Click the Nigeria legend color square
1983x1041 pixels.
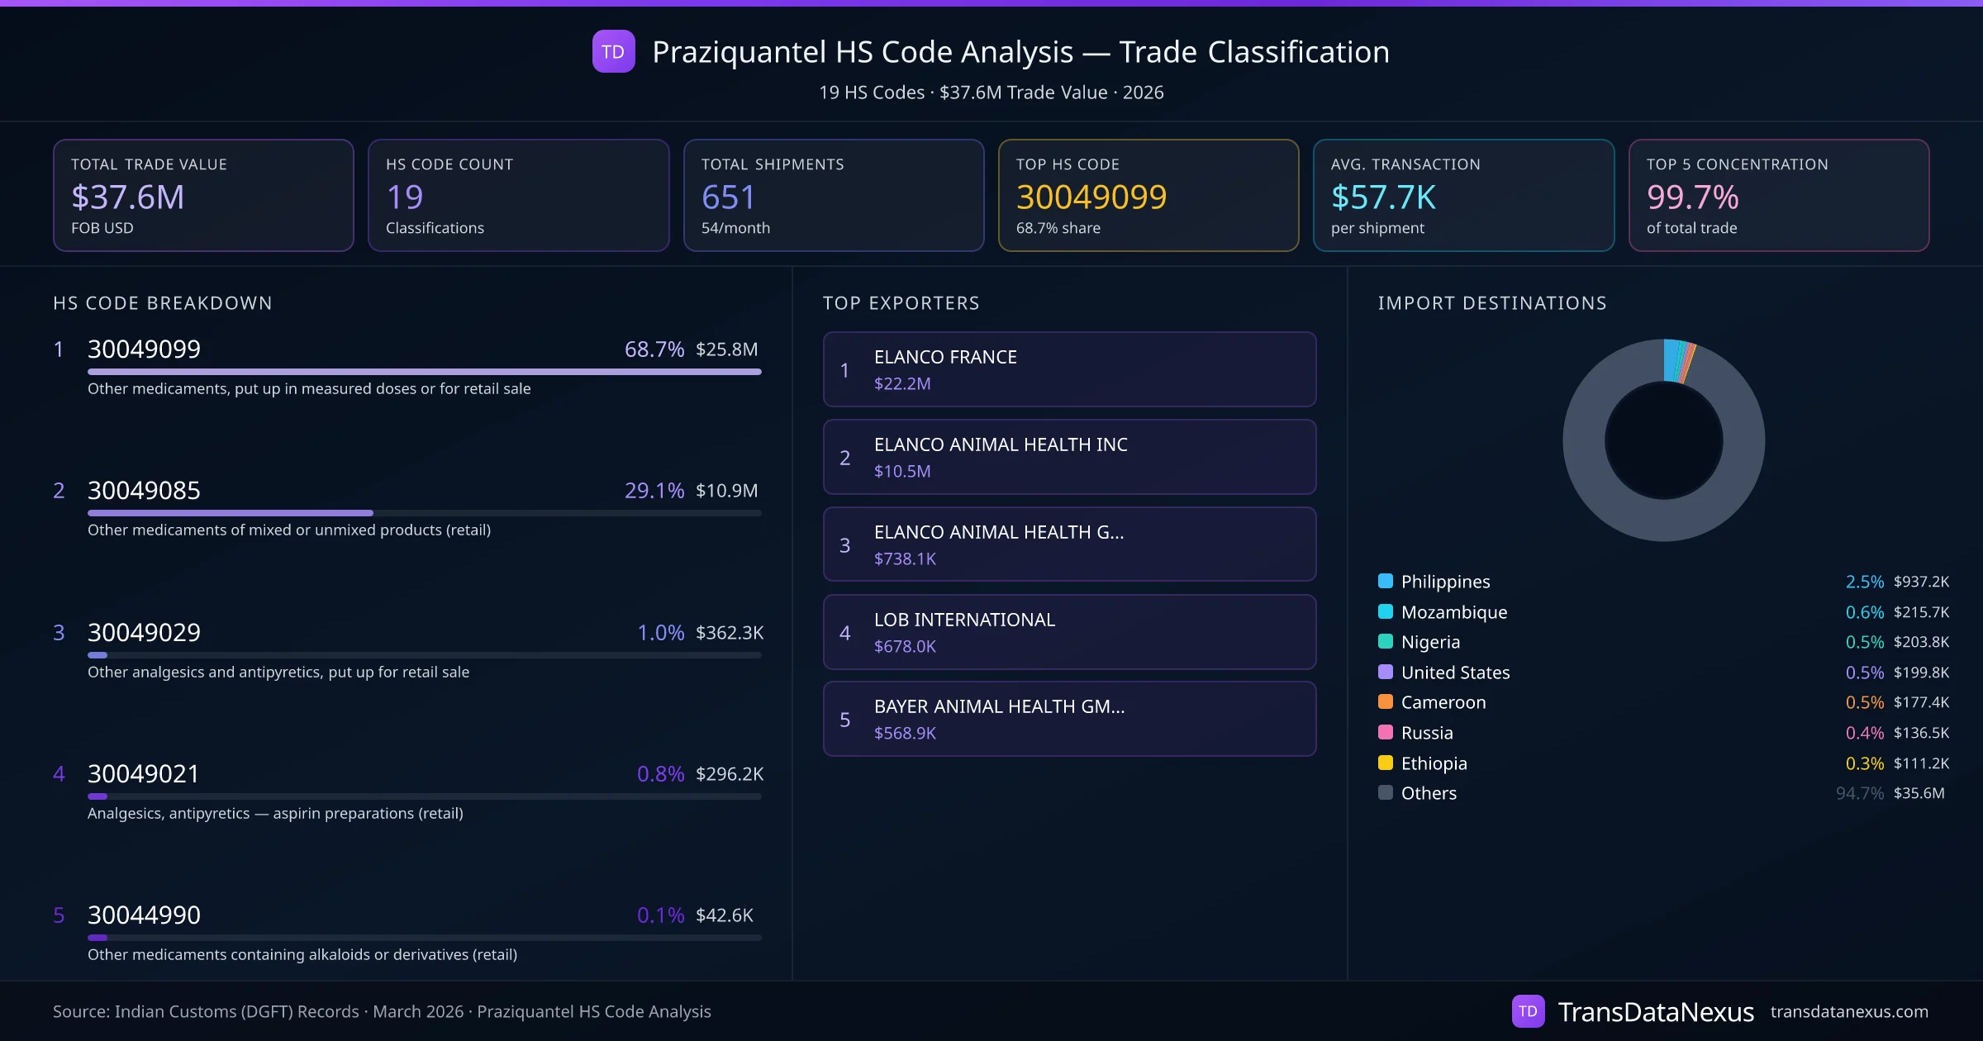1386,641
